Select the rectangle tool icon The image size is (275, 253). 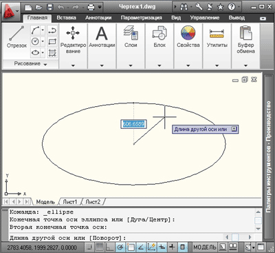click(x=52, y=41)
